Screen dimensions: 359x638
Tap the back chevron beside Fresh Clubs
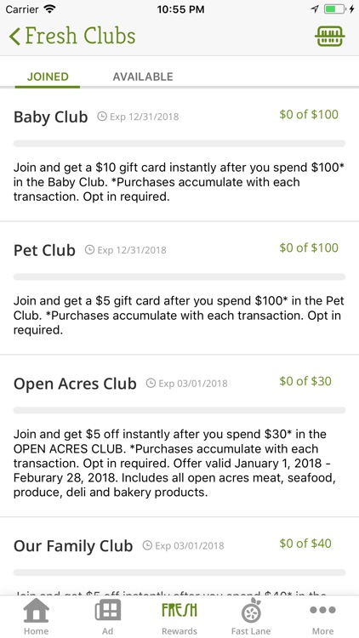[x=14, y=37]
